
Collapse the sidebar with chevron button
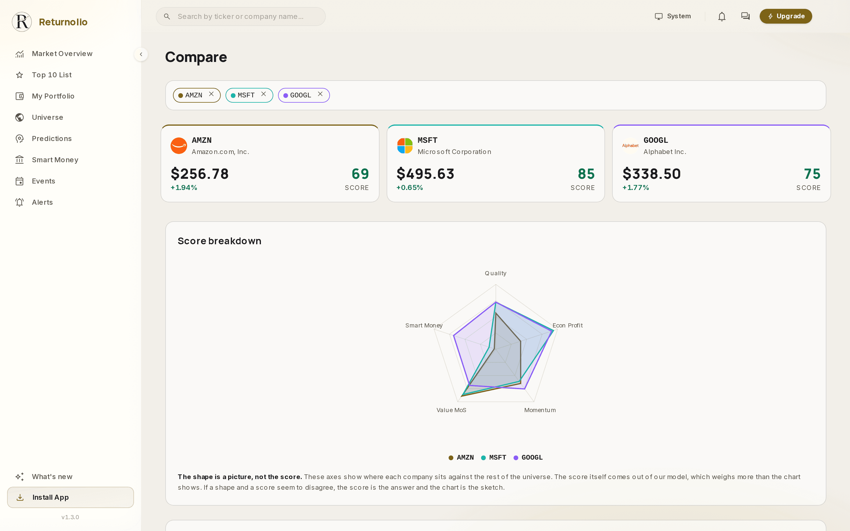click(x=141, y=55)
